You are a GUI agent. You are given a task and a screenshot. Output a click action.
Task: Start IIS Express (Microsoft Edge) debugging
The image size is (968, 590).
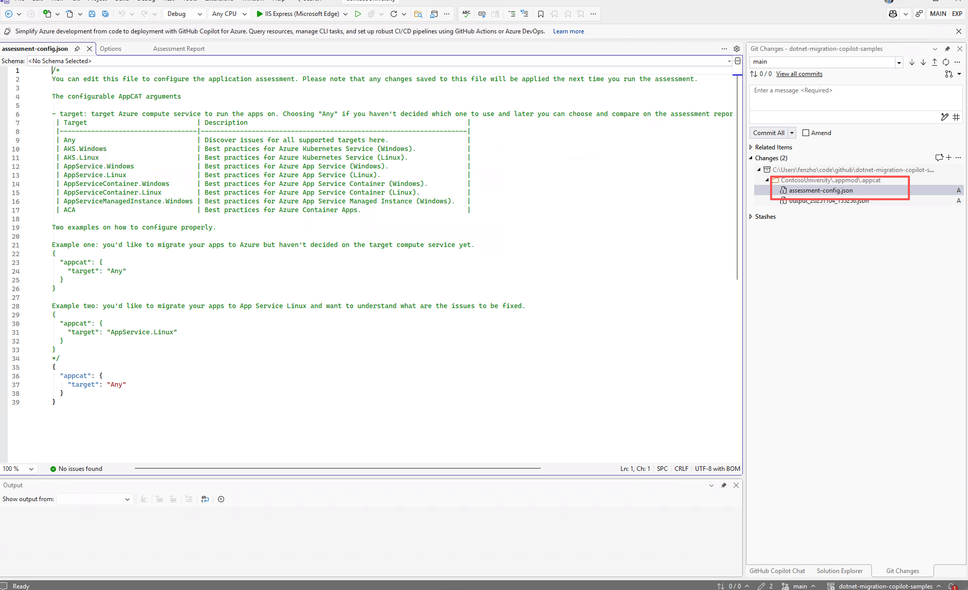pos(298,14)
